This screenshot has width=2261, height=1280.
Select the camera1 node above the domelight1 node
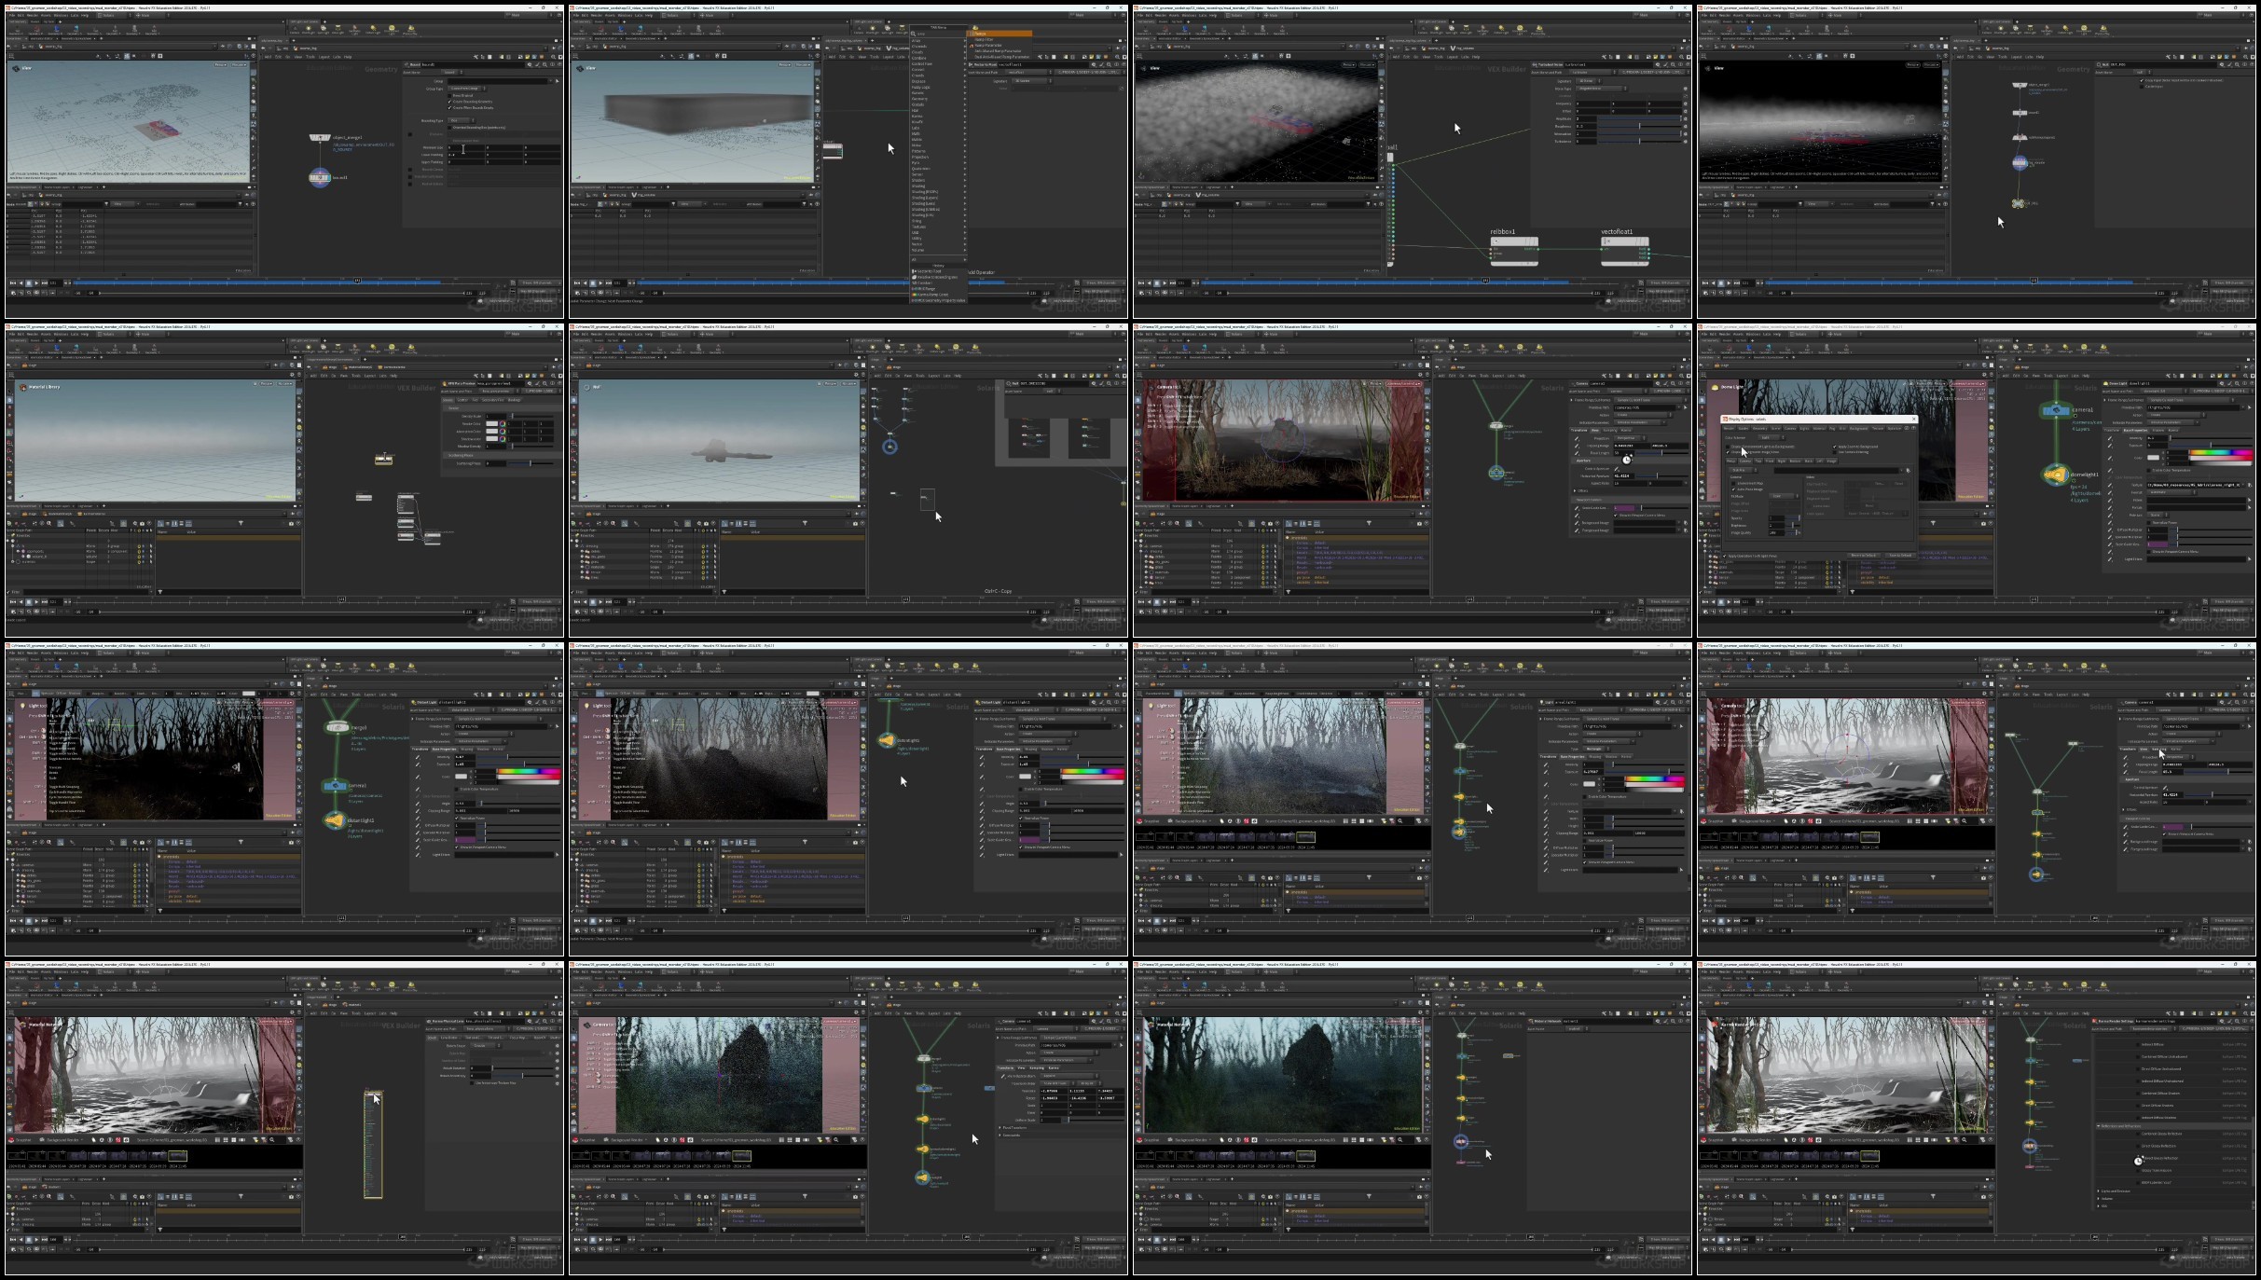[2056, 410]
